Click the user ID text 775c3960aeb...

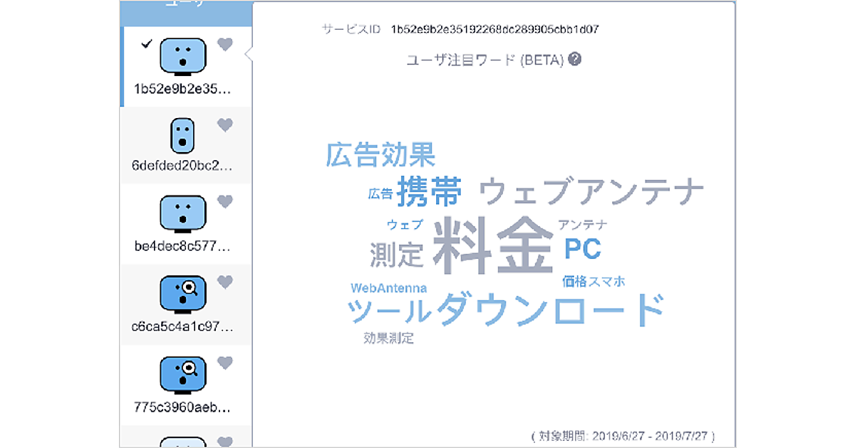pyautogui.click(x=182, y=408)
